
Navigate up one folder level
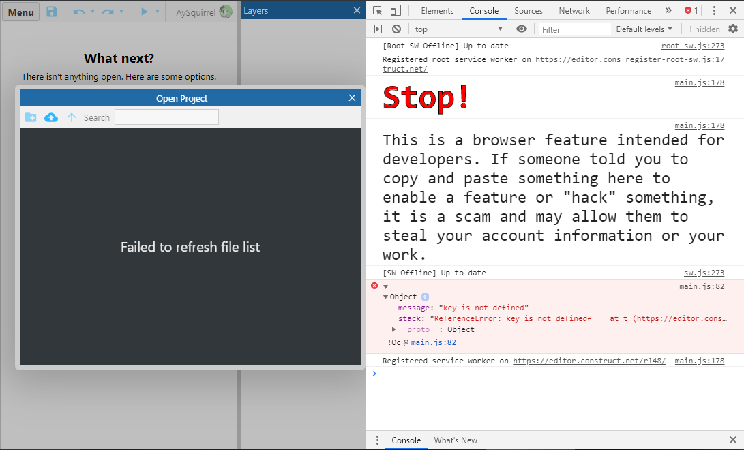tap(71, 117)
